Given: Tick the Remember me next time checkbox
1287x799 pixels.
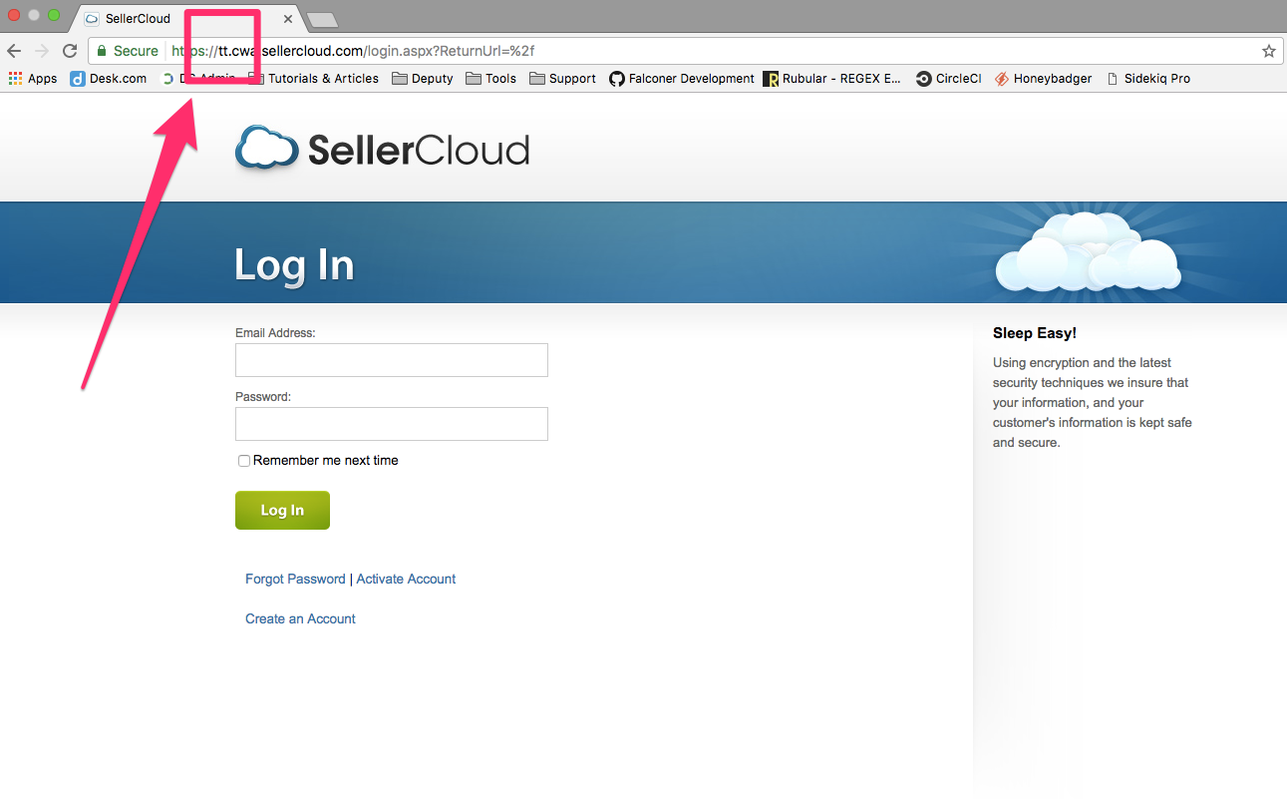Looking at the screenshot, I should pyautogui.click(x=244, y=461).
